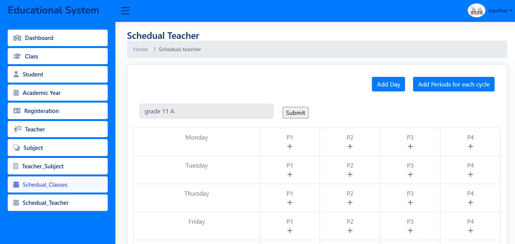
Task: Follow the Home breadcrumb link
Action: click(x=140, y=49)
